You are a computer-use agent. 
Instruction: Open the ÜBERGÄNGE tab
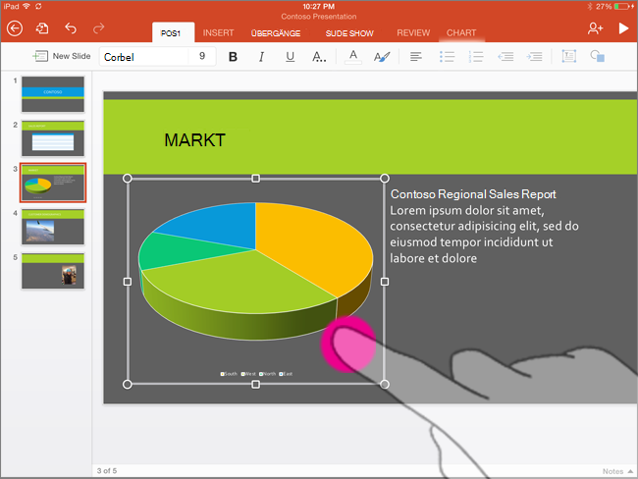(276, 33)
